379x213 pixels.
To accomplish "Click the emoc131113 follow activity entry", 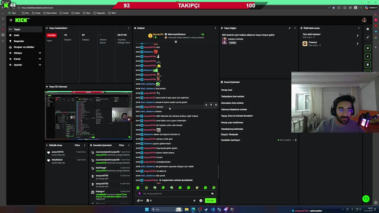I will point(67,153).
